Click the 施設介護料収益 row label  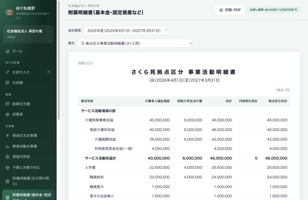[102, 129]
